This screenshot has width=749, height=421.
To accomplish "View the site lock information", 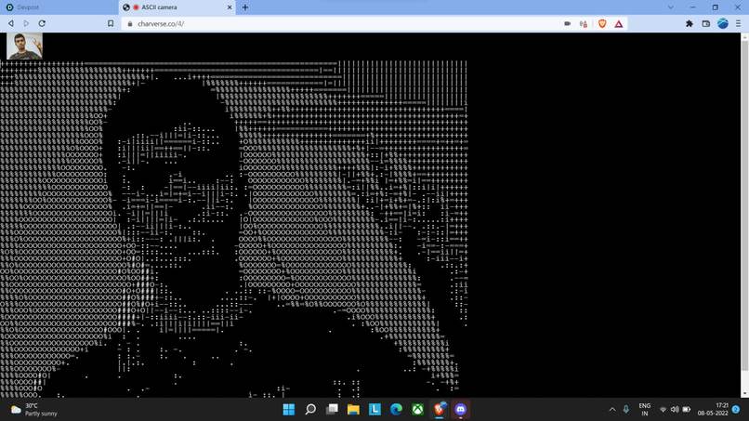I will click(x=129, y=23).
